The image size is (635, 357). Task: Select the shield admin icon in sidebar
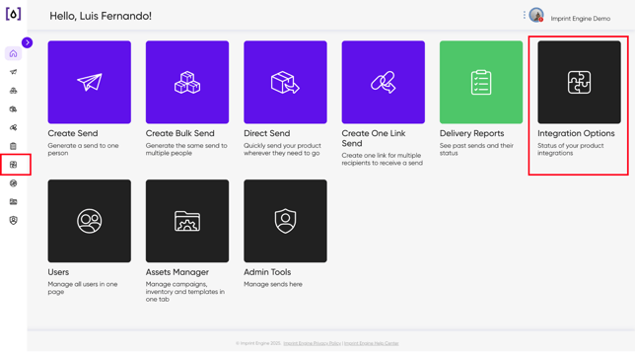click(x=14, y=221)
